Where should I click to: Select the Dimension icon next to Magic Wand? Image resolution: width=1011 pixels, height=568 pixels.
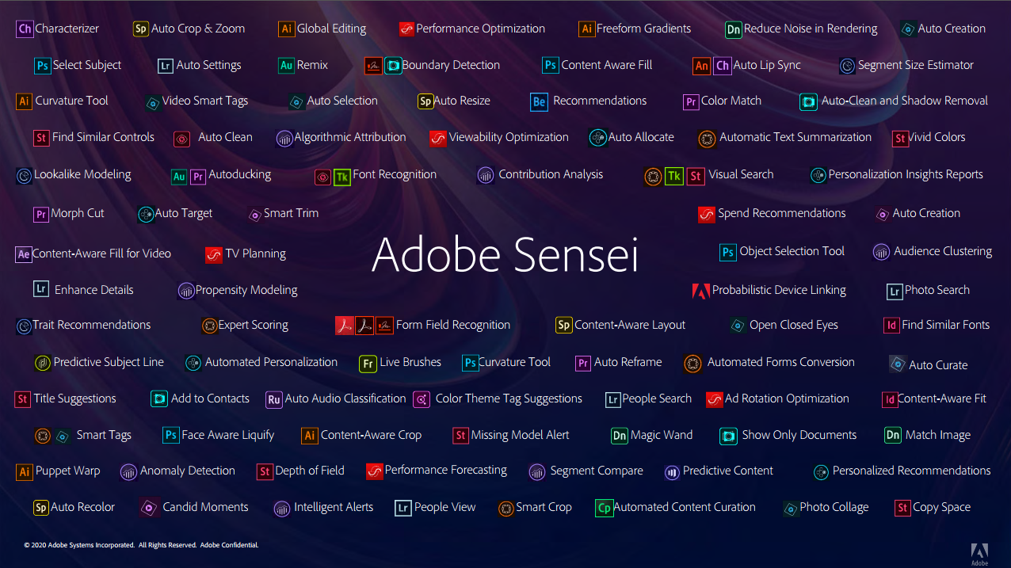[x=620, y=436]
